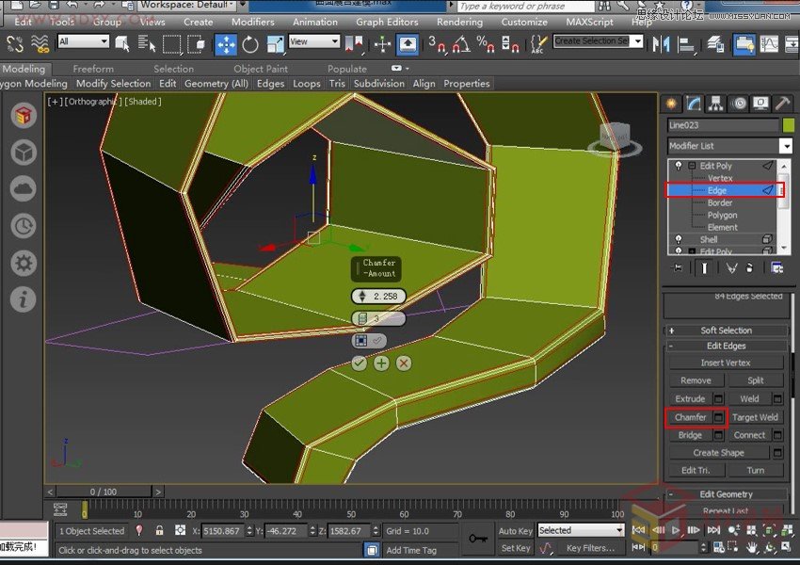Toggle the Percent Snap button

485,44
